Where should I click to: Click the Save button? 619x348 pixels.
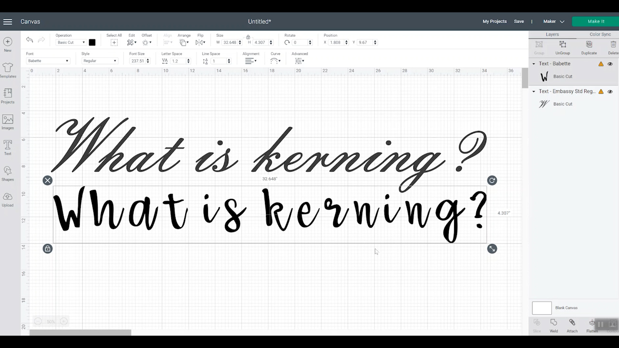point(519,21)
